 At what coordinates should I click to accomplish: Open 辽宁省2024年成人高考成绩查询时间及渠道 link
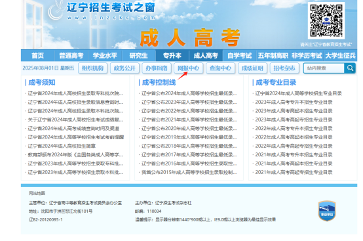click(73, 129)
